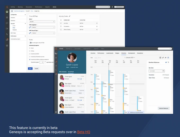Go to previous month arrow beside January 2021

(125, 58)
